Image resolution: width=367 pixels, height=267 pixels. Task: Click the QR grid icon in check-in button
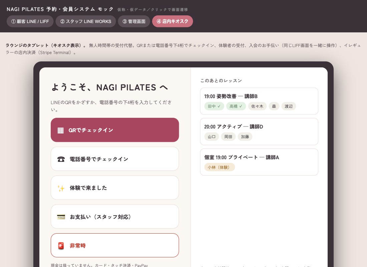pos(61,130)
